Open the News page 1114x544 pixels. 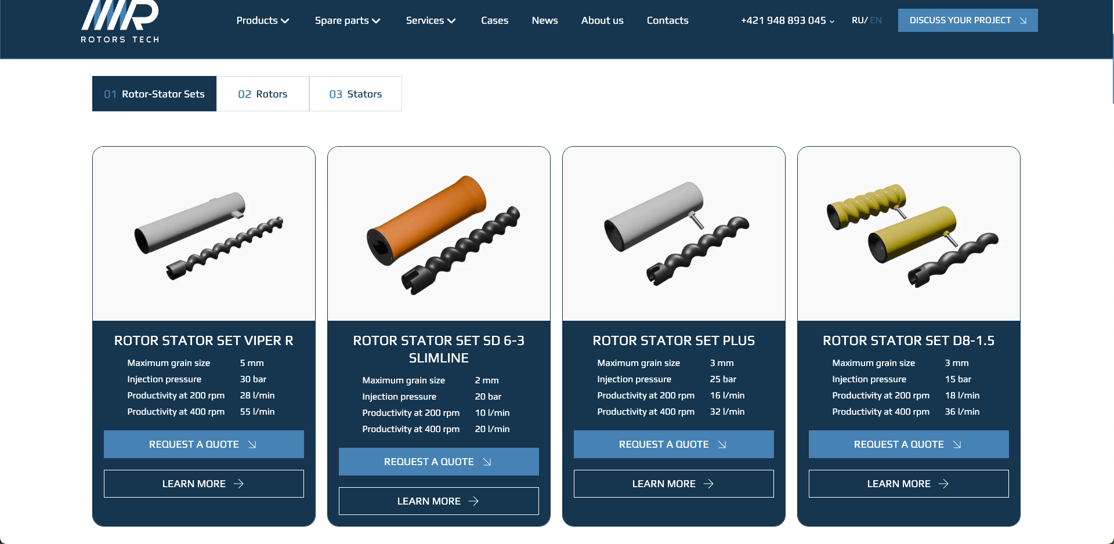(x=545, y=20)
